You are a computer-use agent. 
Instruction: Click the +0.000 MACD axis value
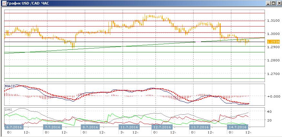[x=273, y=96]
